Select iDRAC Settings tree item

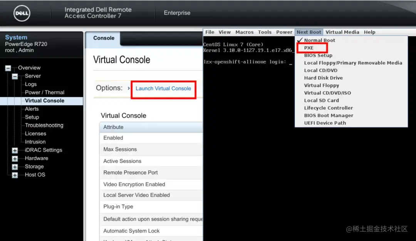44,150
